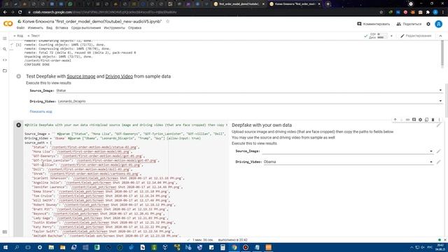Mirror cell in tab icon
This screenshot has height=252, width=448.
point(426,120)
